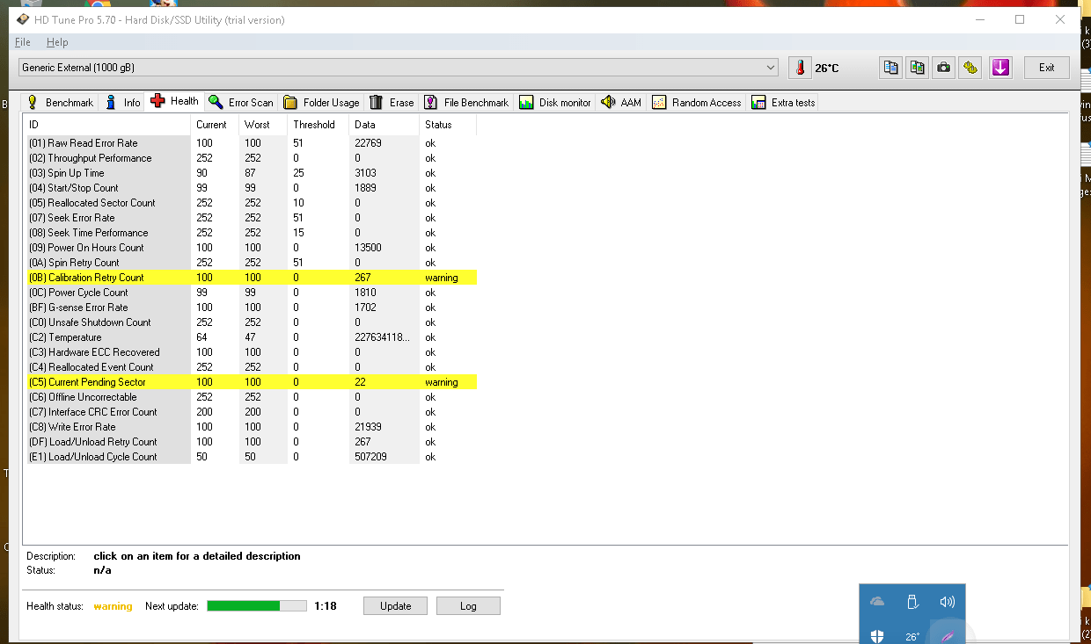Select the Seek Error Rate row
This screenshot has width=1091, height=644.
[252, 218]
